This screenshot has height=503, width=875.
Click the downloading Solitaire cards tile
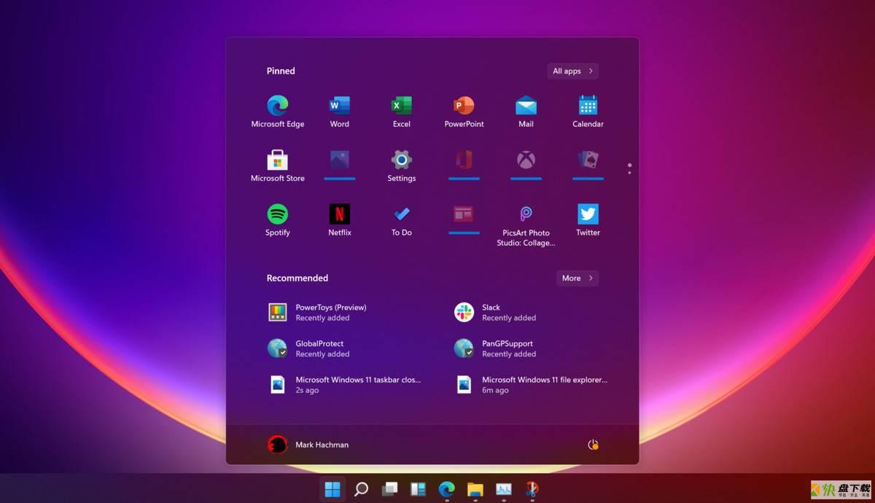[588, 164]
